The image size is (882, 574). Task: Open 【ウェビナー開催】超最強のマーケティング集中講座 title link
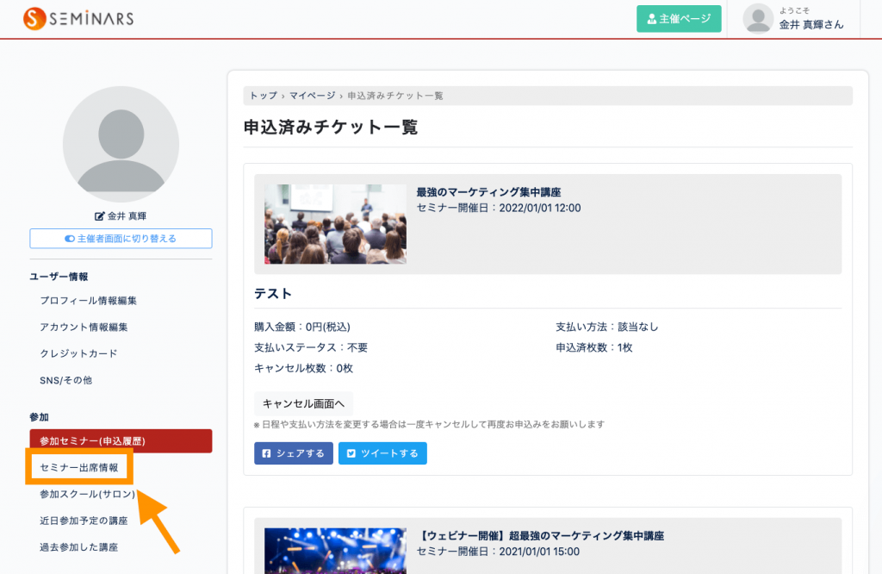pyautogui.click(x=543, y=536)
